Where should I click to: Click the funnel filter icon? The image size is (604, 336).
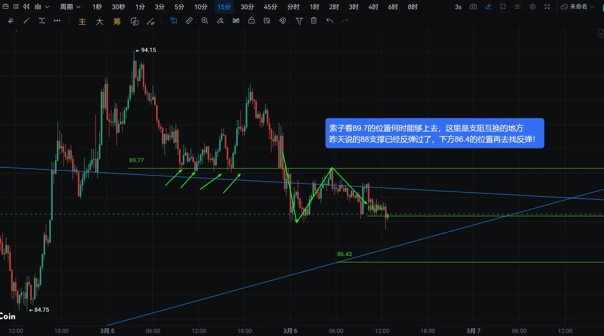[299, 21]
